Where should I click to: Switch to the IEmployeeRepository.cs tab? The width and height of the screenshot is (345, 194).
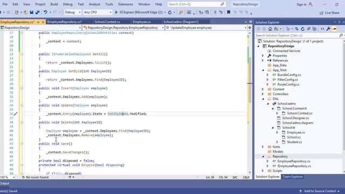[x=65, y=22]
